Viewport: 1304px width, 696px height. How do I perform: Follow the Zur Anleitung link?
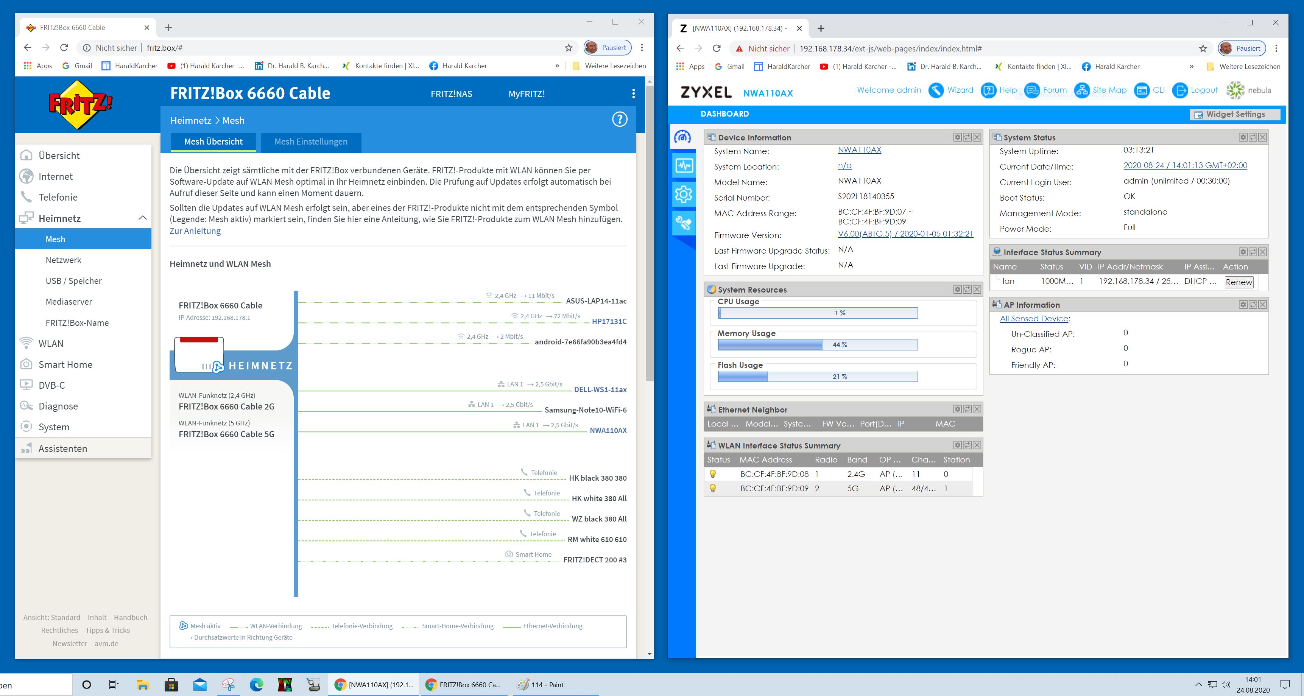point(195,231)
